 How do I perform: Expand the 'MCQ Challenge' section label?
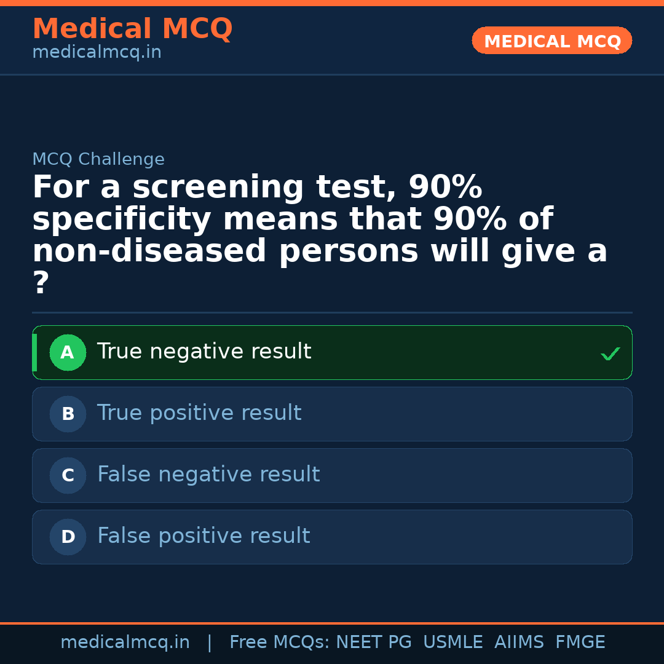98,159
